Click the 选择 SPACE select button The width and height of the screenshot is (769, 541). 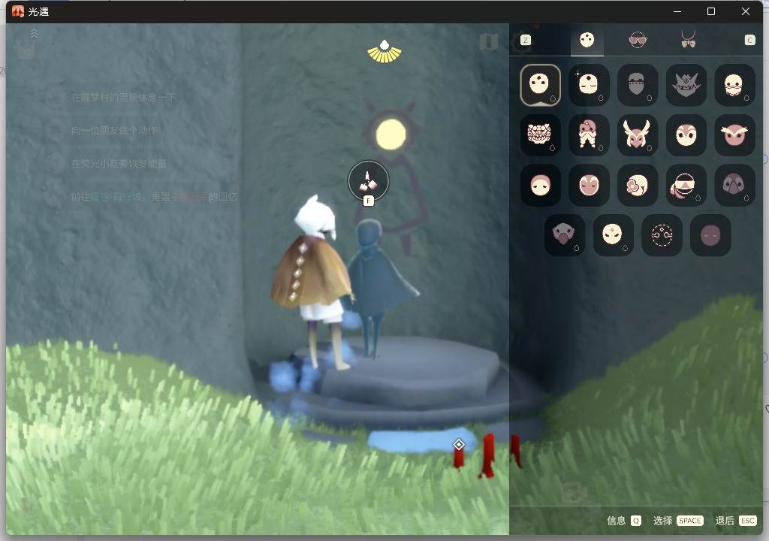(x=678, y=521)
